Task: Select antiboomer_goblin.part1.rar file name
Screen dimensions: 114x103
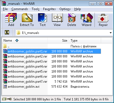Action: pyautogui.click(x=27, y=51)
